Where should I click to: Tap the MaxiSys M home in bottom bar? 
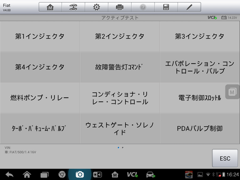coord(115,174)
